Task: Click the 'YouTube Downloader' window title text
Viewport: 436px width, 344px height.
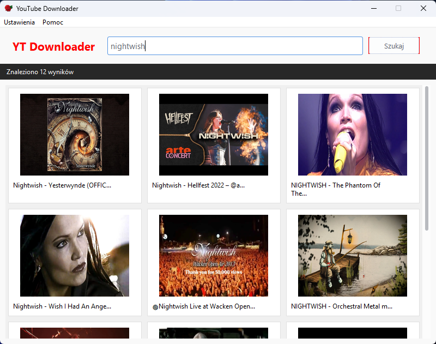Action: 47,9
